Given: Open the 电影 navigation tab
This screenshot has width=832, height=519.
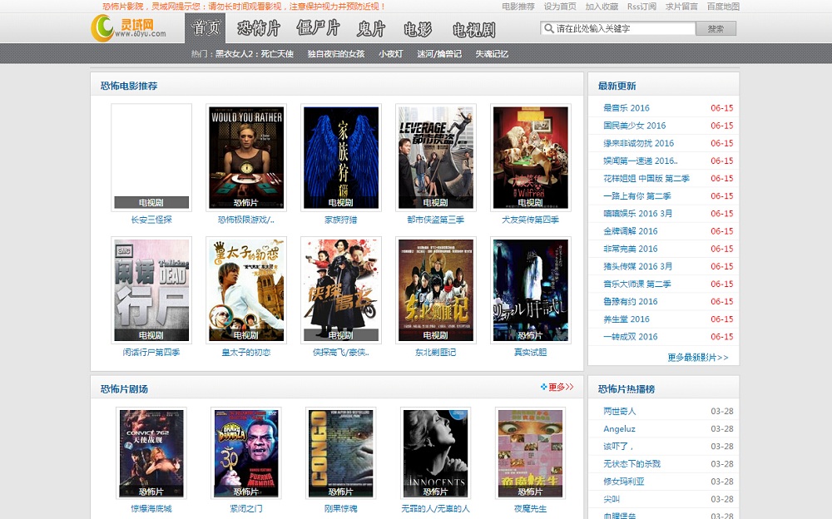Looking at the screenshot, I should 418,28.
